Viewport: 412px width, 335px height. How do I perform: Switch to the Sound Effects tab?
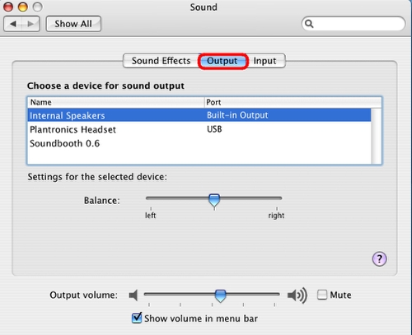161,61
